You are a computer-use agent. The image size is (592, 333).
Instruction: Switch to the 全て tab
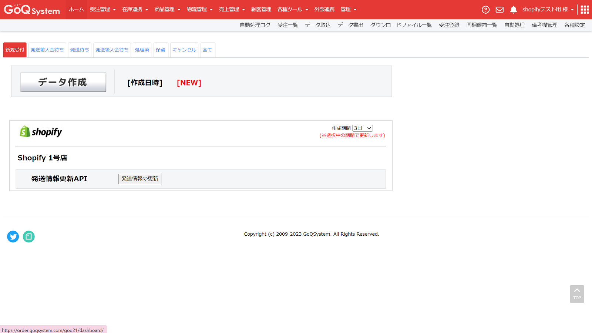pos(208,50)
